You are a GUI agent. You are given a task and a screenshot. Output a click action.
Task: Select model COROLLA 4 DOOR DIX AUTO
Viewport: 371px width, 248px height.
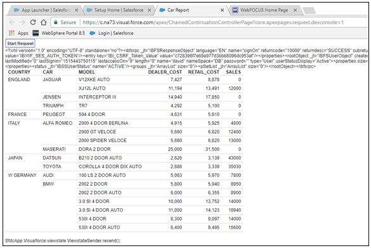110,167
